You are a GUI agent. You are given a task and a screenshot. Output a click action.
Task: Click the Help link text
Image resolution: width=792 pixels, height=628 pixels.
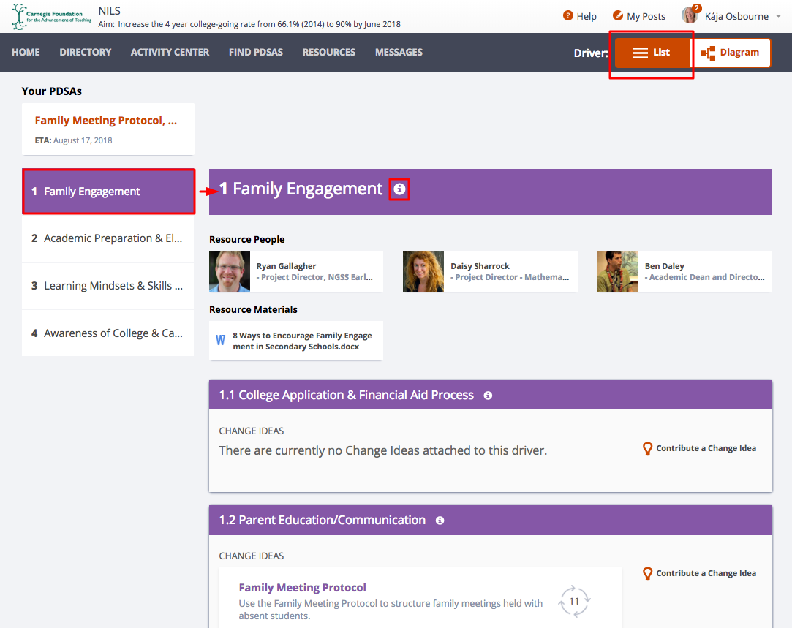pyautogui.click(x=587, y=16)
